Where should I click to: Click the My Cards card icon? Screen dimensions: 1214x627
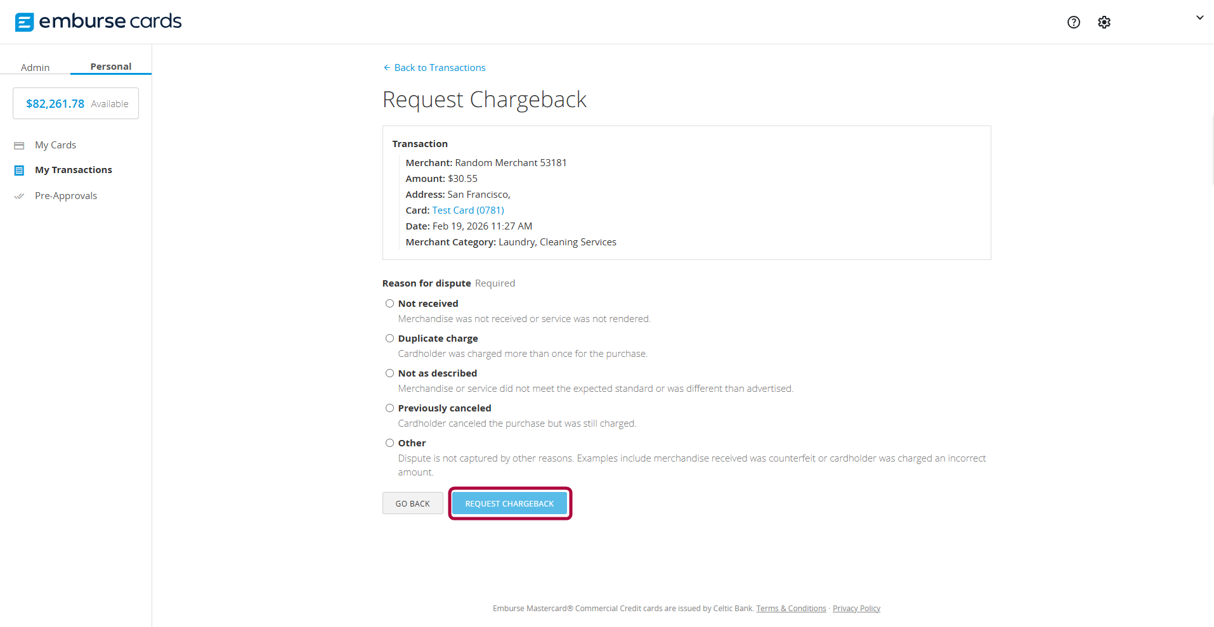click(x=20, y=145)
